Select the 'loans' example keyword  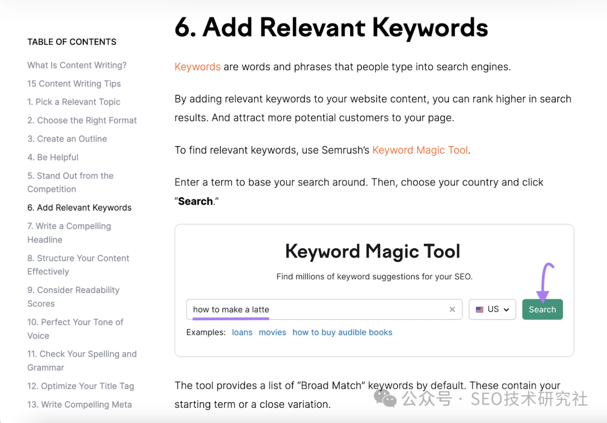click(x=242, y=333)
